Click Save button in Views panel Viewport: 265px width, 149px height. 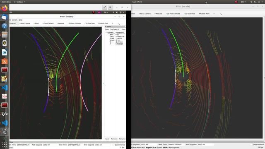[107, 139]
